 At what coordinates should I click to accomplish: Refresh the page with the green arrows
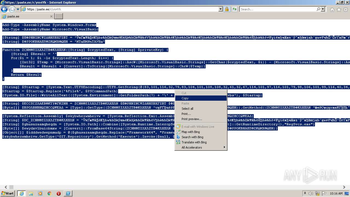[234, 9]
